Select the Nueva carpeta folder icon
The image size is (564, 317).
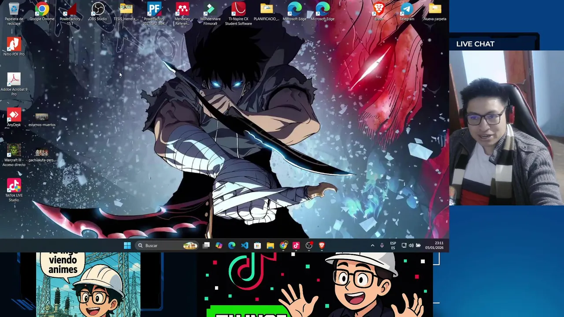pos(435,12)
